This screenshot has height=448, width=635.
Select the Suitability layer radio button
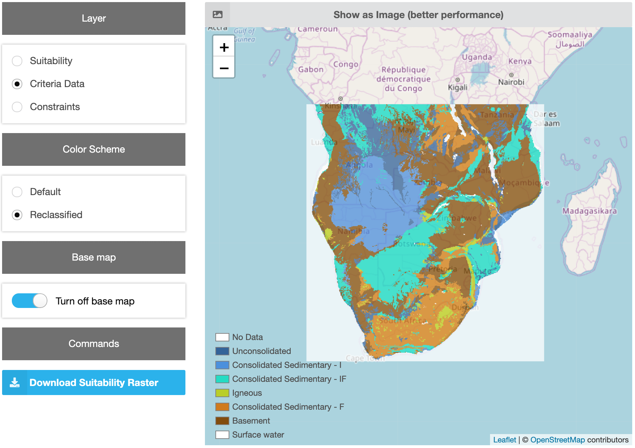point(17,61)
